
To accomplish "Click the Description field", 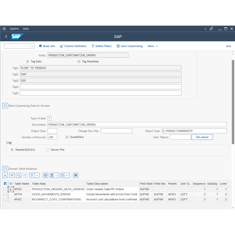I will tap(137, 125).
